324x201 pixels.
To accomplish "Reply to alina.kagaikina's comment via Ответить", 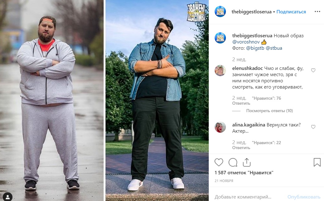I will click(241, 148).
